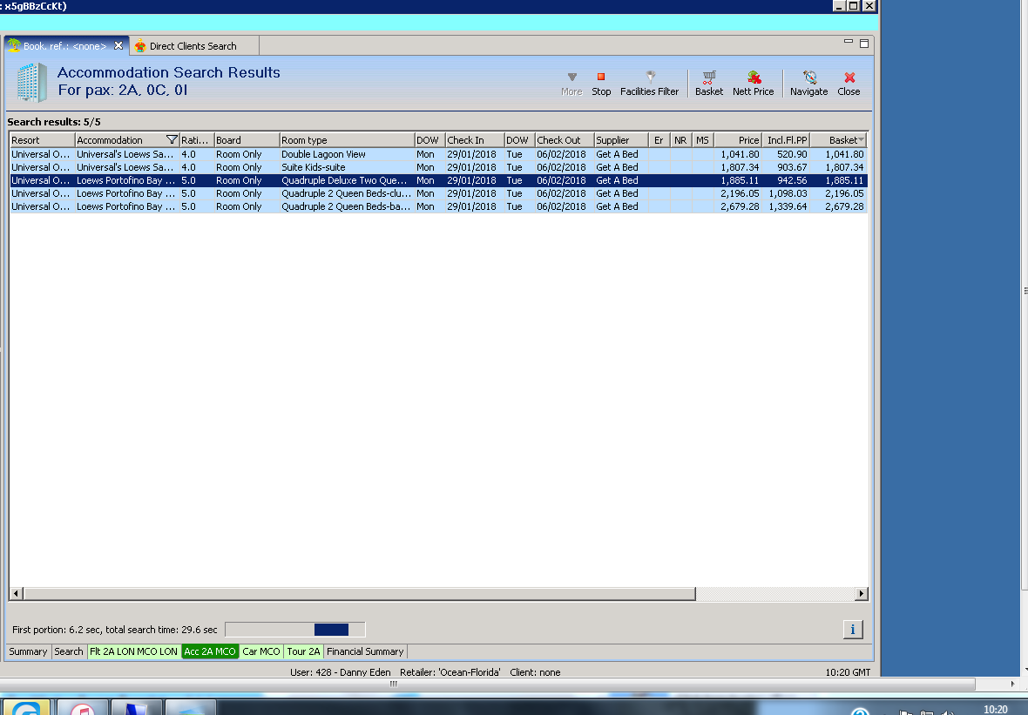This screenshot has height=715, width=1028.
Task: Open the Flt 2A LON MCO LON tab
Action: (x=134, y=651)
